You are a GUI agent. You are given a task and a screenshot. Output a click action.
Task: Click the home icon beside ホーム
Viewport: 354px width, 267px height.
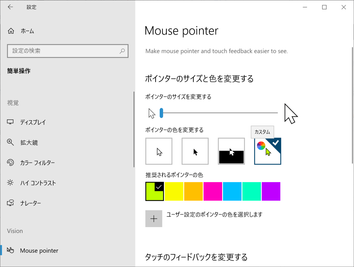[11, 31]
